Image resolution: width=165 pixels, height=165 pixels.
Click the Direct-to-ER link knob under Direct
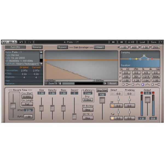118,100
